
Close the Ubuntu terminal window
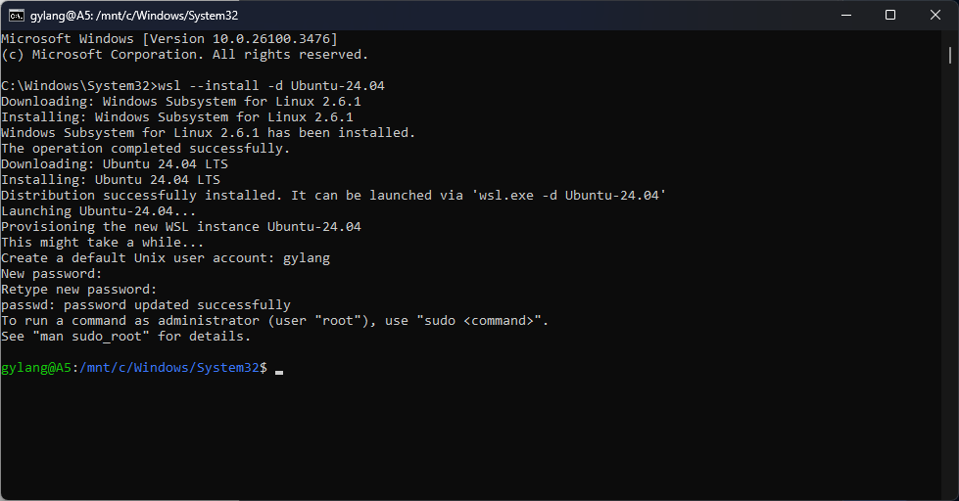point(935,15)
